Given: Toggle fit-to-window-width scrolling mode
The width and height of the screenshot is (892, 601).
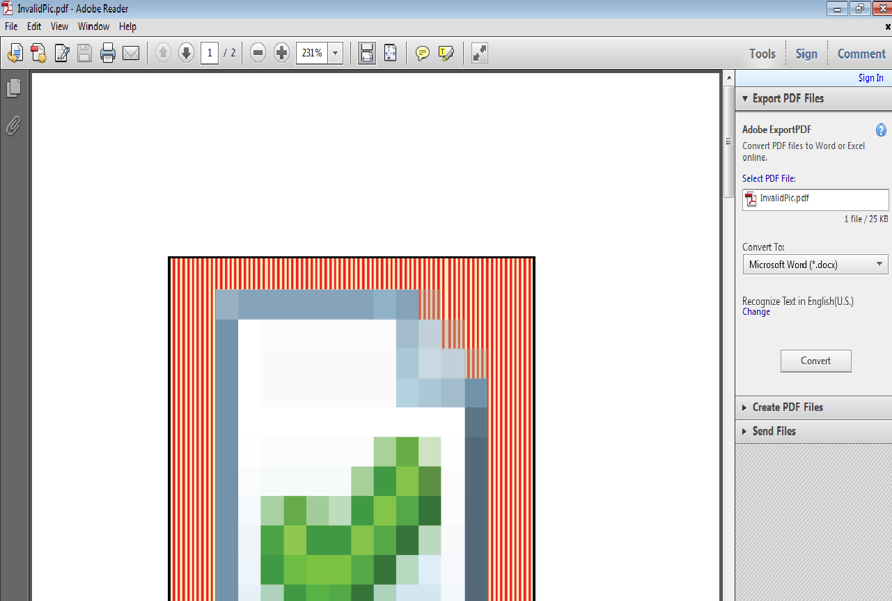Looking at the screenshot, I should pos(367,53).
